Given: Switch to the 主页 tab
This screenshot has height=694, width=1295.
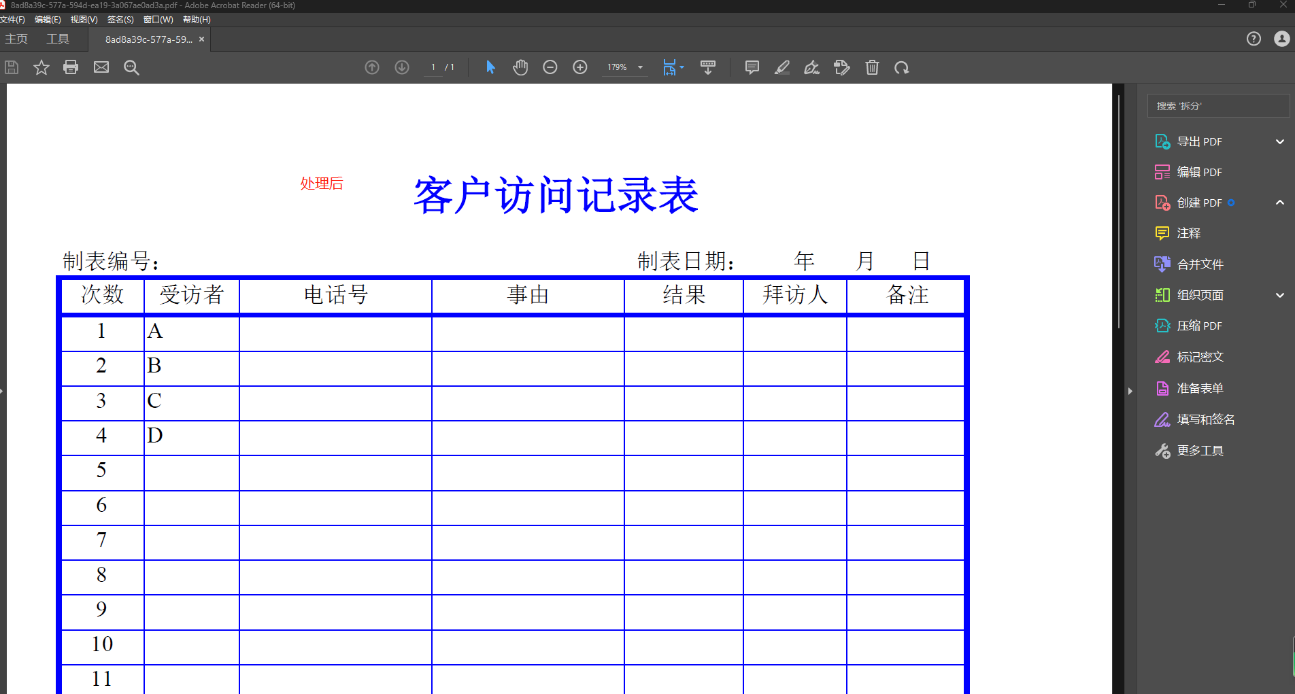Looking at the screenshot, I should tap(16, 39).
